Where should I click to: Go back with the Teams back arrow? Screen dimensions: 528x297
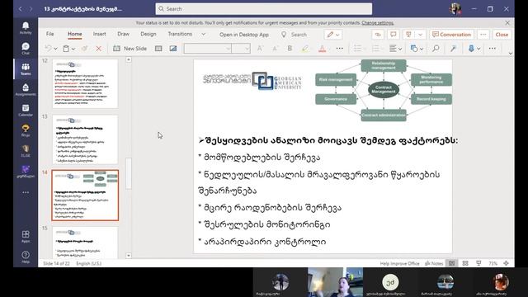(x=20, y=9)
